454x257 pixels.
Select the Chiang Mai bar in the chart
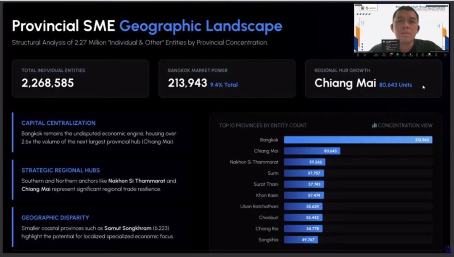click(312, 151)
